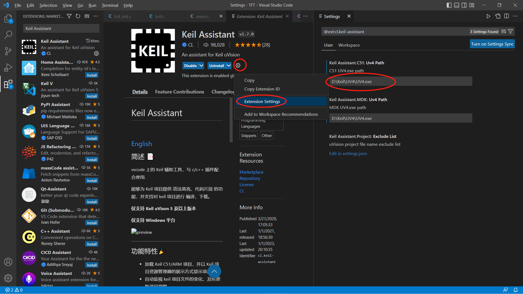
Task: Open the Run and Debug view
Action: 8,67
